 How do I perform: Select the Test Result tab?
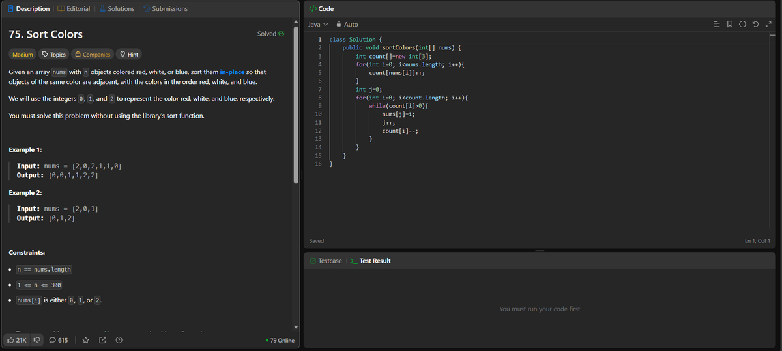pyautogui.click(x=370, y=261)
